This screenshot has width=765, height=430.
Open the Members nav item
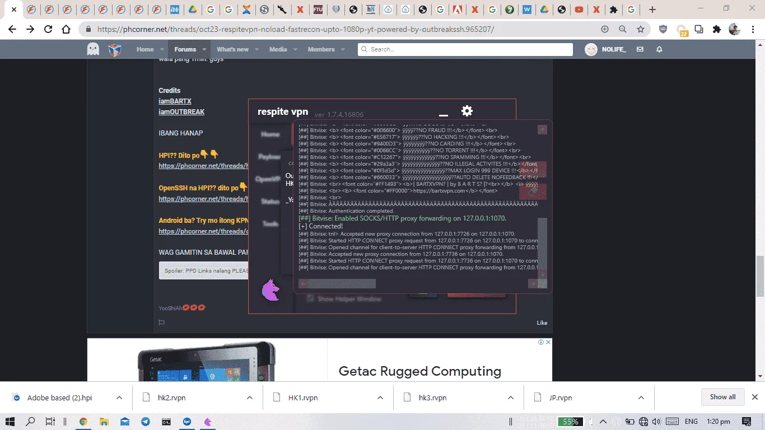tap(321, 49)
